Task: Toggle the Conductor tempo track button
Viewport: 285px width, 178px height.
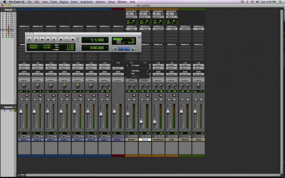Action: click(127, 49)
